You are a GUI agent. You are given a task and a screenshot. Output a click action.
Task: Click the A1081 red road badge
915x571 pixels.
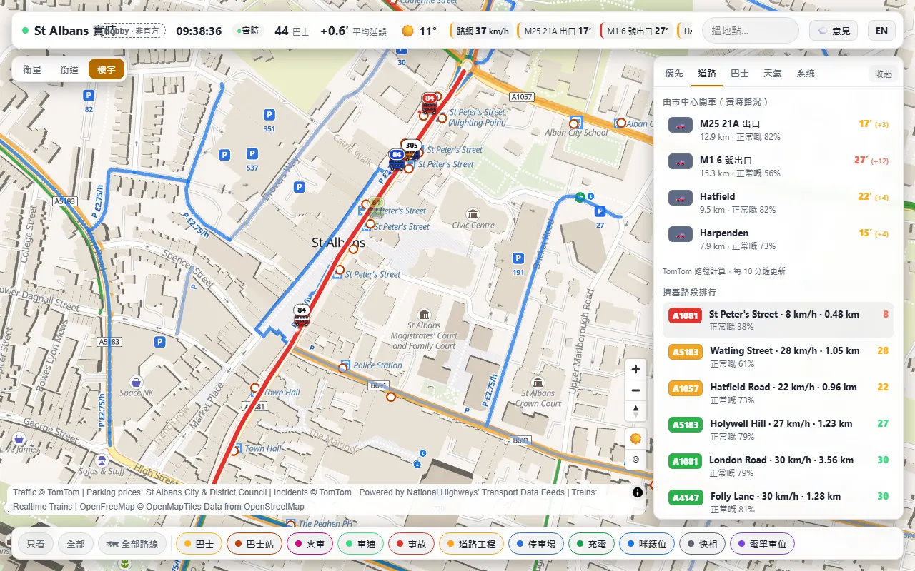tap(684, 315)
